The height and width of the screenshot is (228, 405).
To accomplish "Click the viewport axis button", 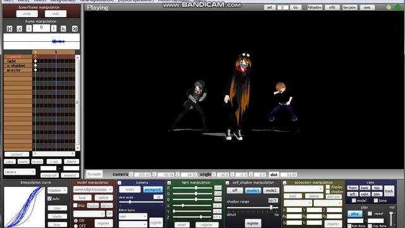I will tap(367, 8).
